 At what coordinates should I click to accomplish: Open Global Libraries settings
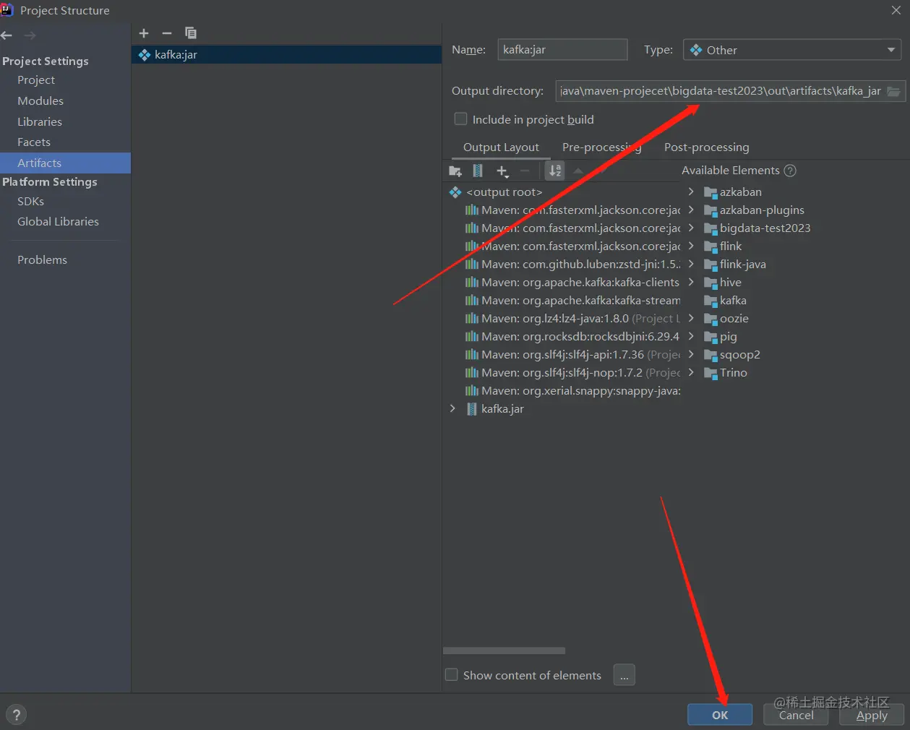point(58,222)
